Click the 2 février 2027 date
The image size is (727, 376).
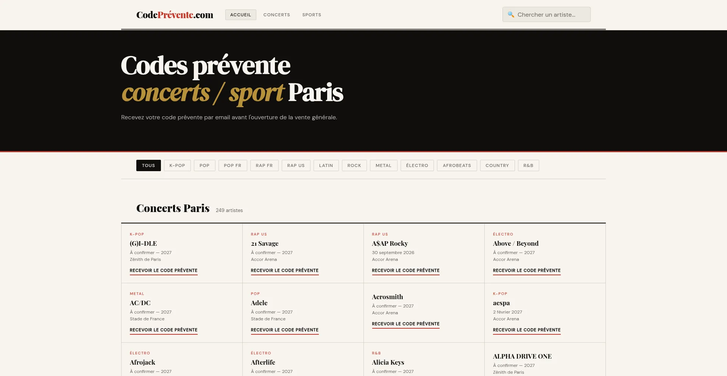coord(507,312)
